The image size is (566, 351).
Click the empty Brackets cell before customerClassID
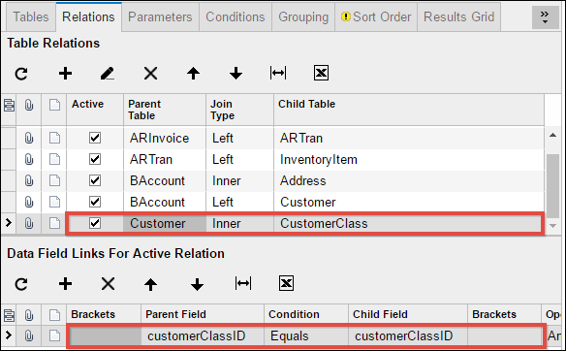click(105, 335)
